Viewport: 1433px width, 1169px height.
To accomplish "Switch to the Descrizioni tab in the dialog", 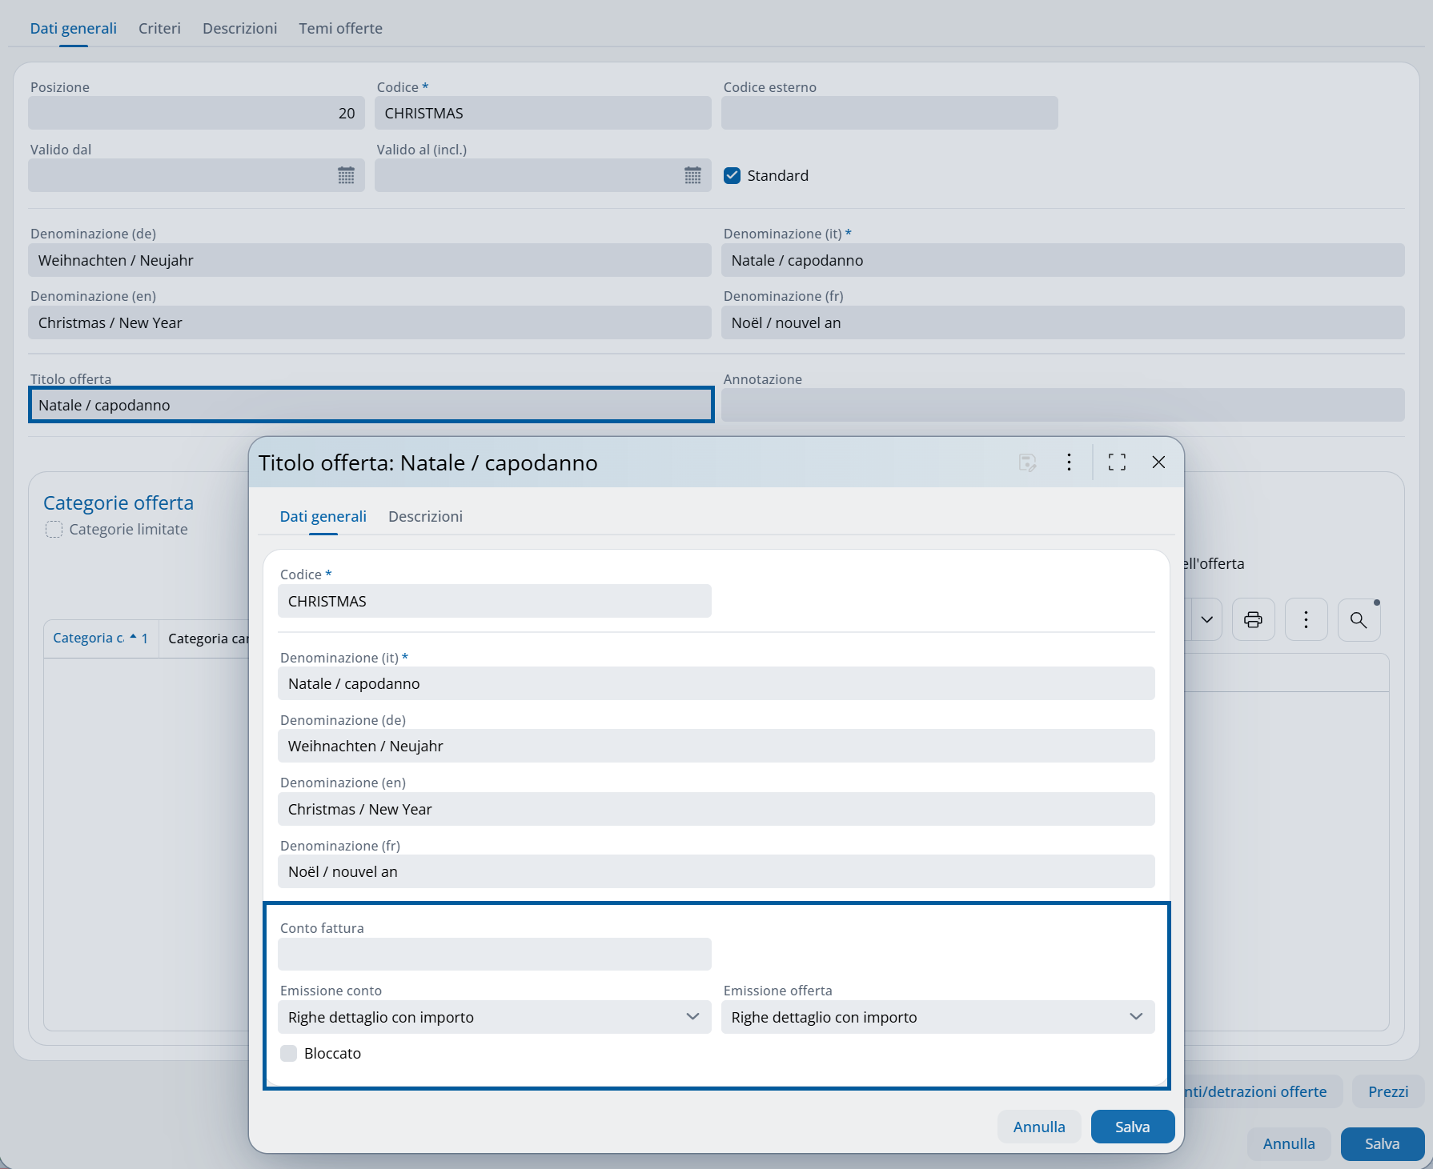I will click(425, 517).
